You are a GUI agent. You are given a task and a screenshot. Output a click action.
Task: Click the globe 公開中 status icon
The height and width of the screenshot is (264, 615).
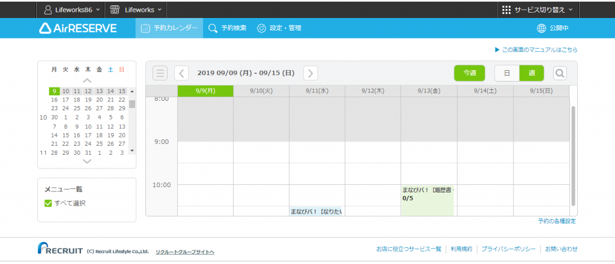coord(541,28)
